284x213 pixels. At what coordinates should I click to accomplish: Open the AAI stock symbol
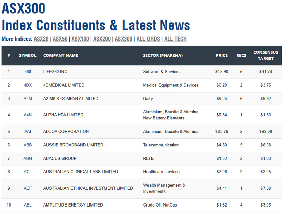[x=28, y=131]
